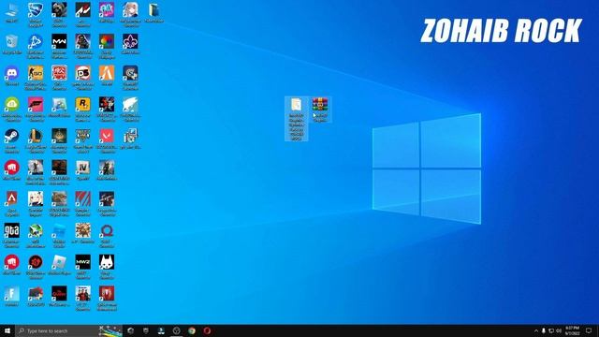The width and height of the screenshot is (599, 337).
Task: Launch the pink Forza Horizon shortcut
Action: click(36, 109)
